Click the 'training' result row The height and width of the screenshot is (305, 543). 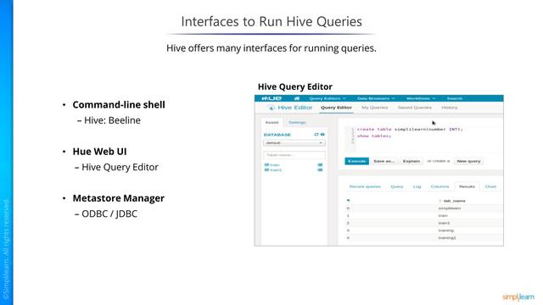(424, 230)
